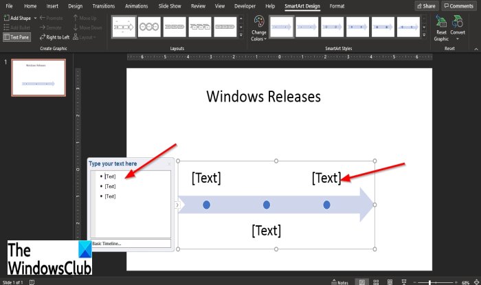481x285 pixels.
Task: Toggle the Text Pane button
Action: 16,37
